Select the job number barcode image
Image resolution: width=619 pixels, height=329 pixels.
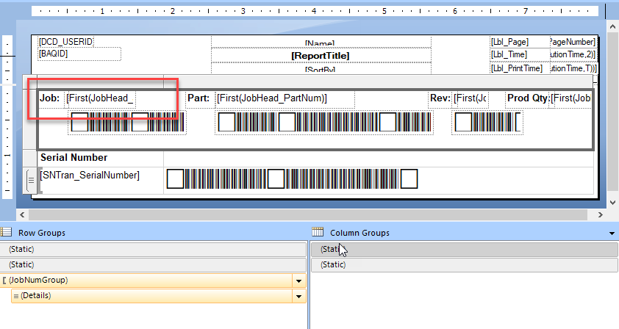click(127, 123)
